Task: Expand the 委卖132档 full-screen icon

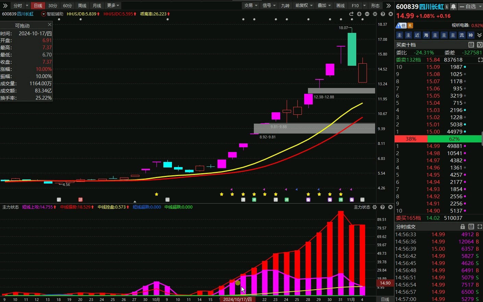Action: [x=480, y=60]
